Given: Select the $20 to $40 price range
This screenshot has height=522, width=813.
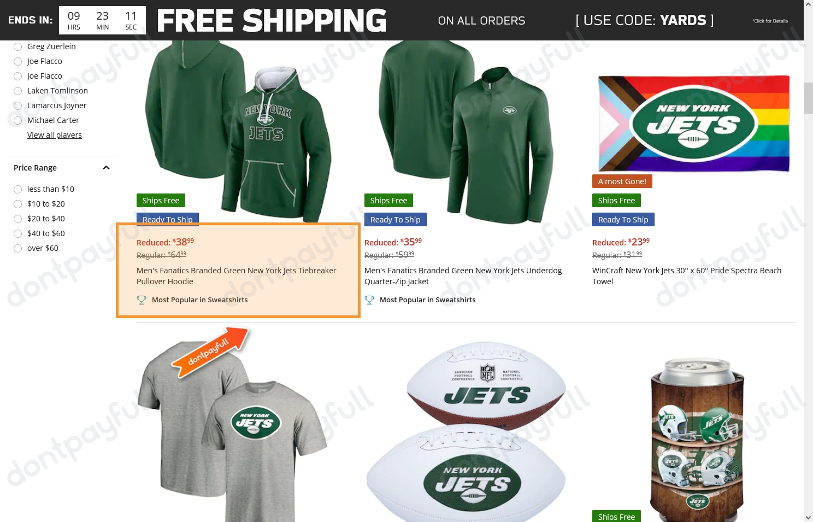Looking at the screenshot, I should (39, 219).
